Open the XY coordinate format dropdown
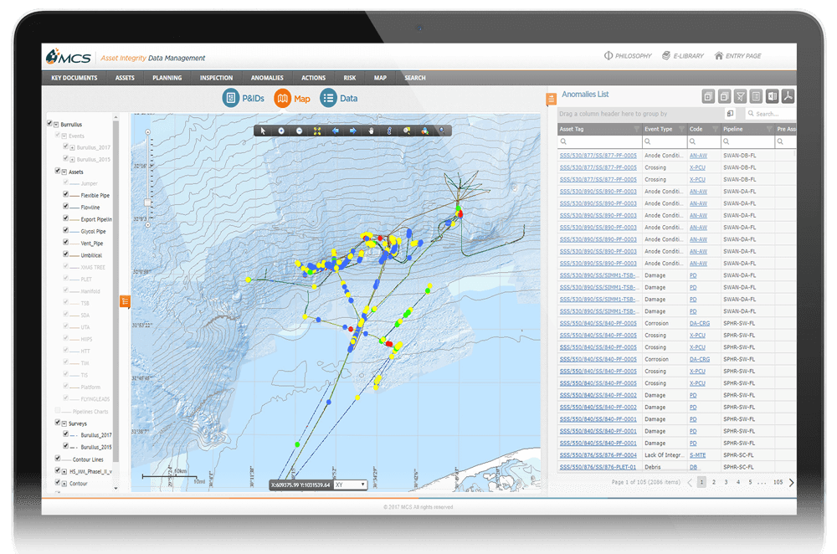Image resolution: width=837 pixels, height=554 pixels. click(350, 485)
